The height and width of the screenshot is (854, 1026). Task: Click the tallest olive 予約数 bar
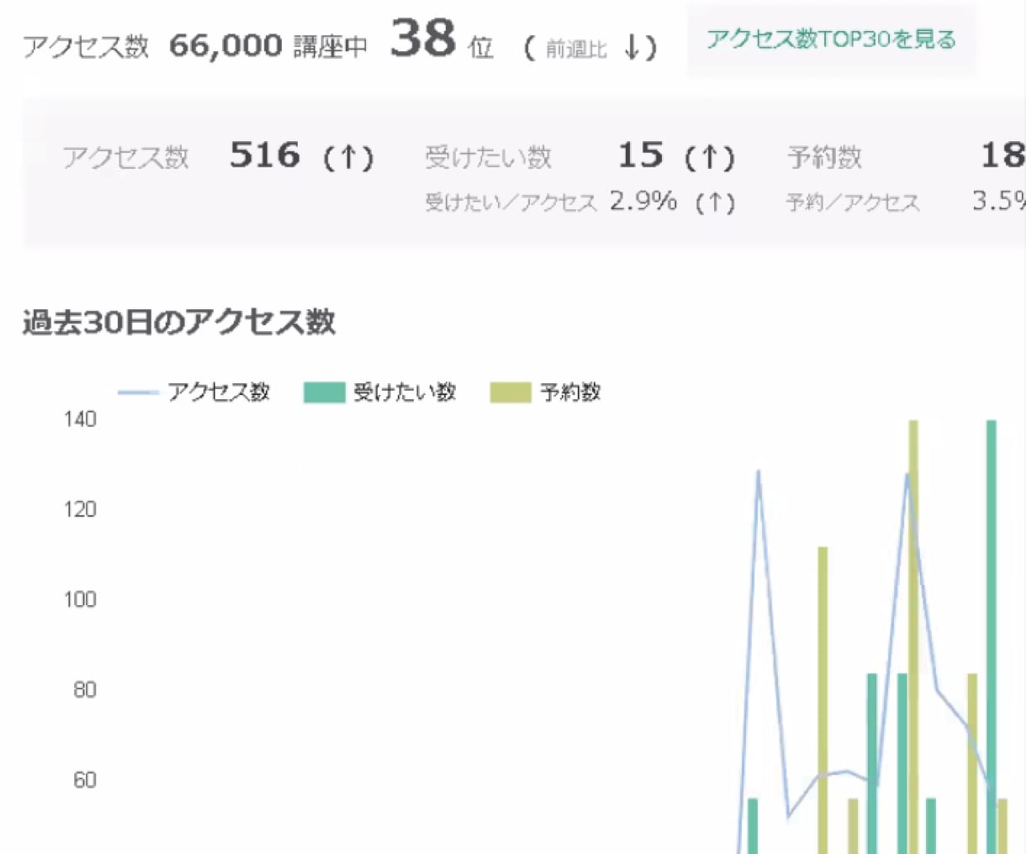[x=913, y=636]
